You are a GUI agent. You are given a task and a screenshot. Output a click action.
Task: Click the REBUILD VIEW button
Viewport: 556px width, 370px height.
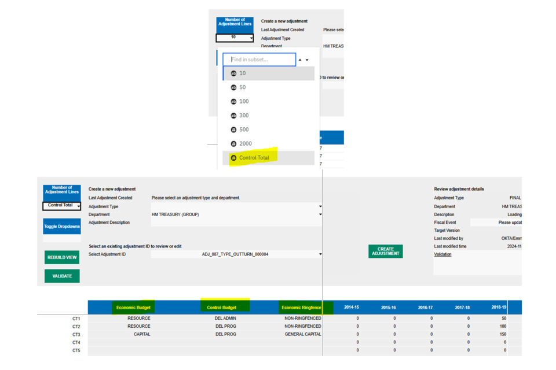(62, 257)
